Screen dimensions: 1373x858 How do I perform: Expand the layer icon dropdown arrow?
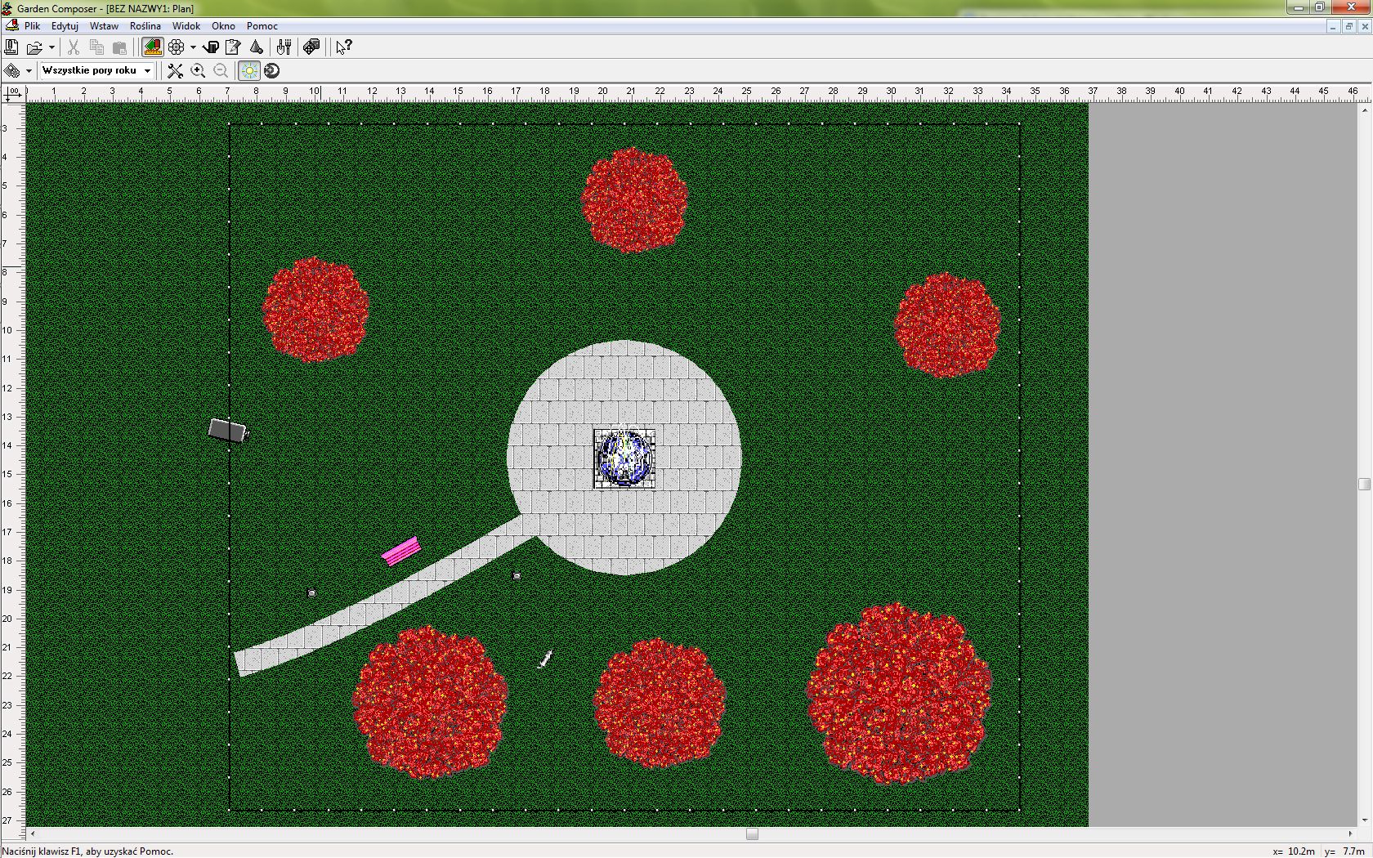pos(29,71)
